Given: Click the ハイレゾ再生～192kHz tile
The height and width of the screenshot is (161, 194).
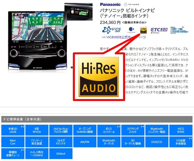Looking at the screenshot, I should [37, 154].
